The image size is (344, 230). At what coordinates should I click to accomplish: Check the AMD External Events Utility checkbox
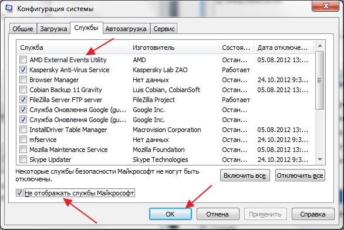(x=23, y=60)
